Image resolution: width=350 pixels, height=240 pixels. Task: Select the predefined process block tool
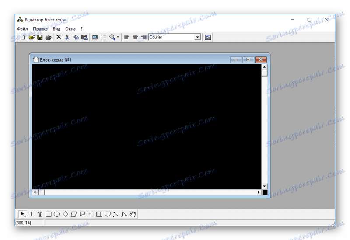click(x=99, y=214)
